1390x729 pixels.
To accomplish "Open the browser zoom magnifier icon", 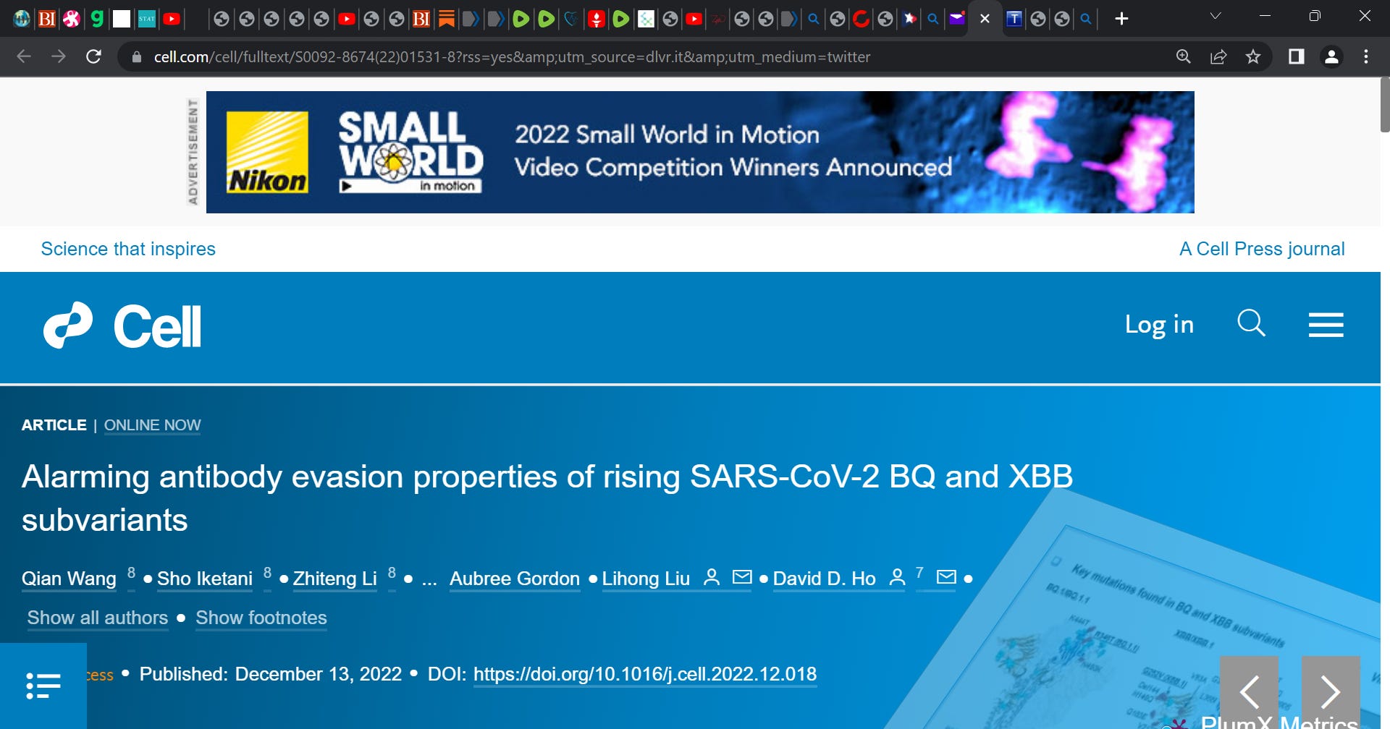I will click(1183, 56).
